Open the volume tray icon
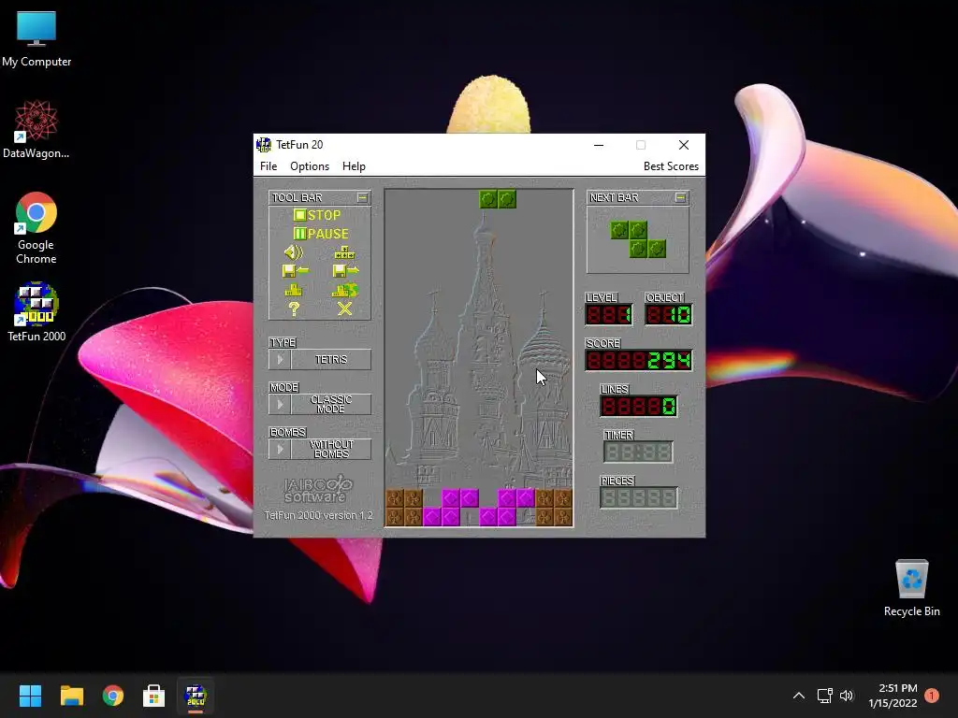 tap(846, 696)
